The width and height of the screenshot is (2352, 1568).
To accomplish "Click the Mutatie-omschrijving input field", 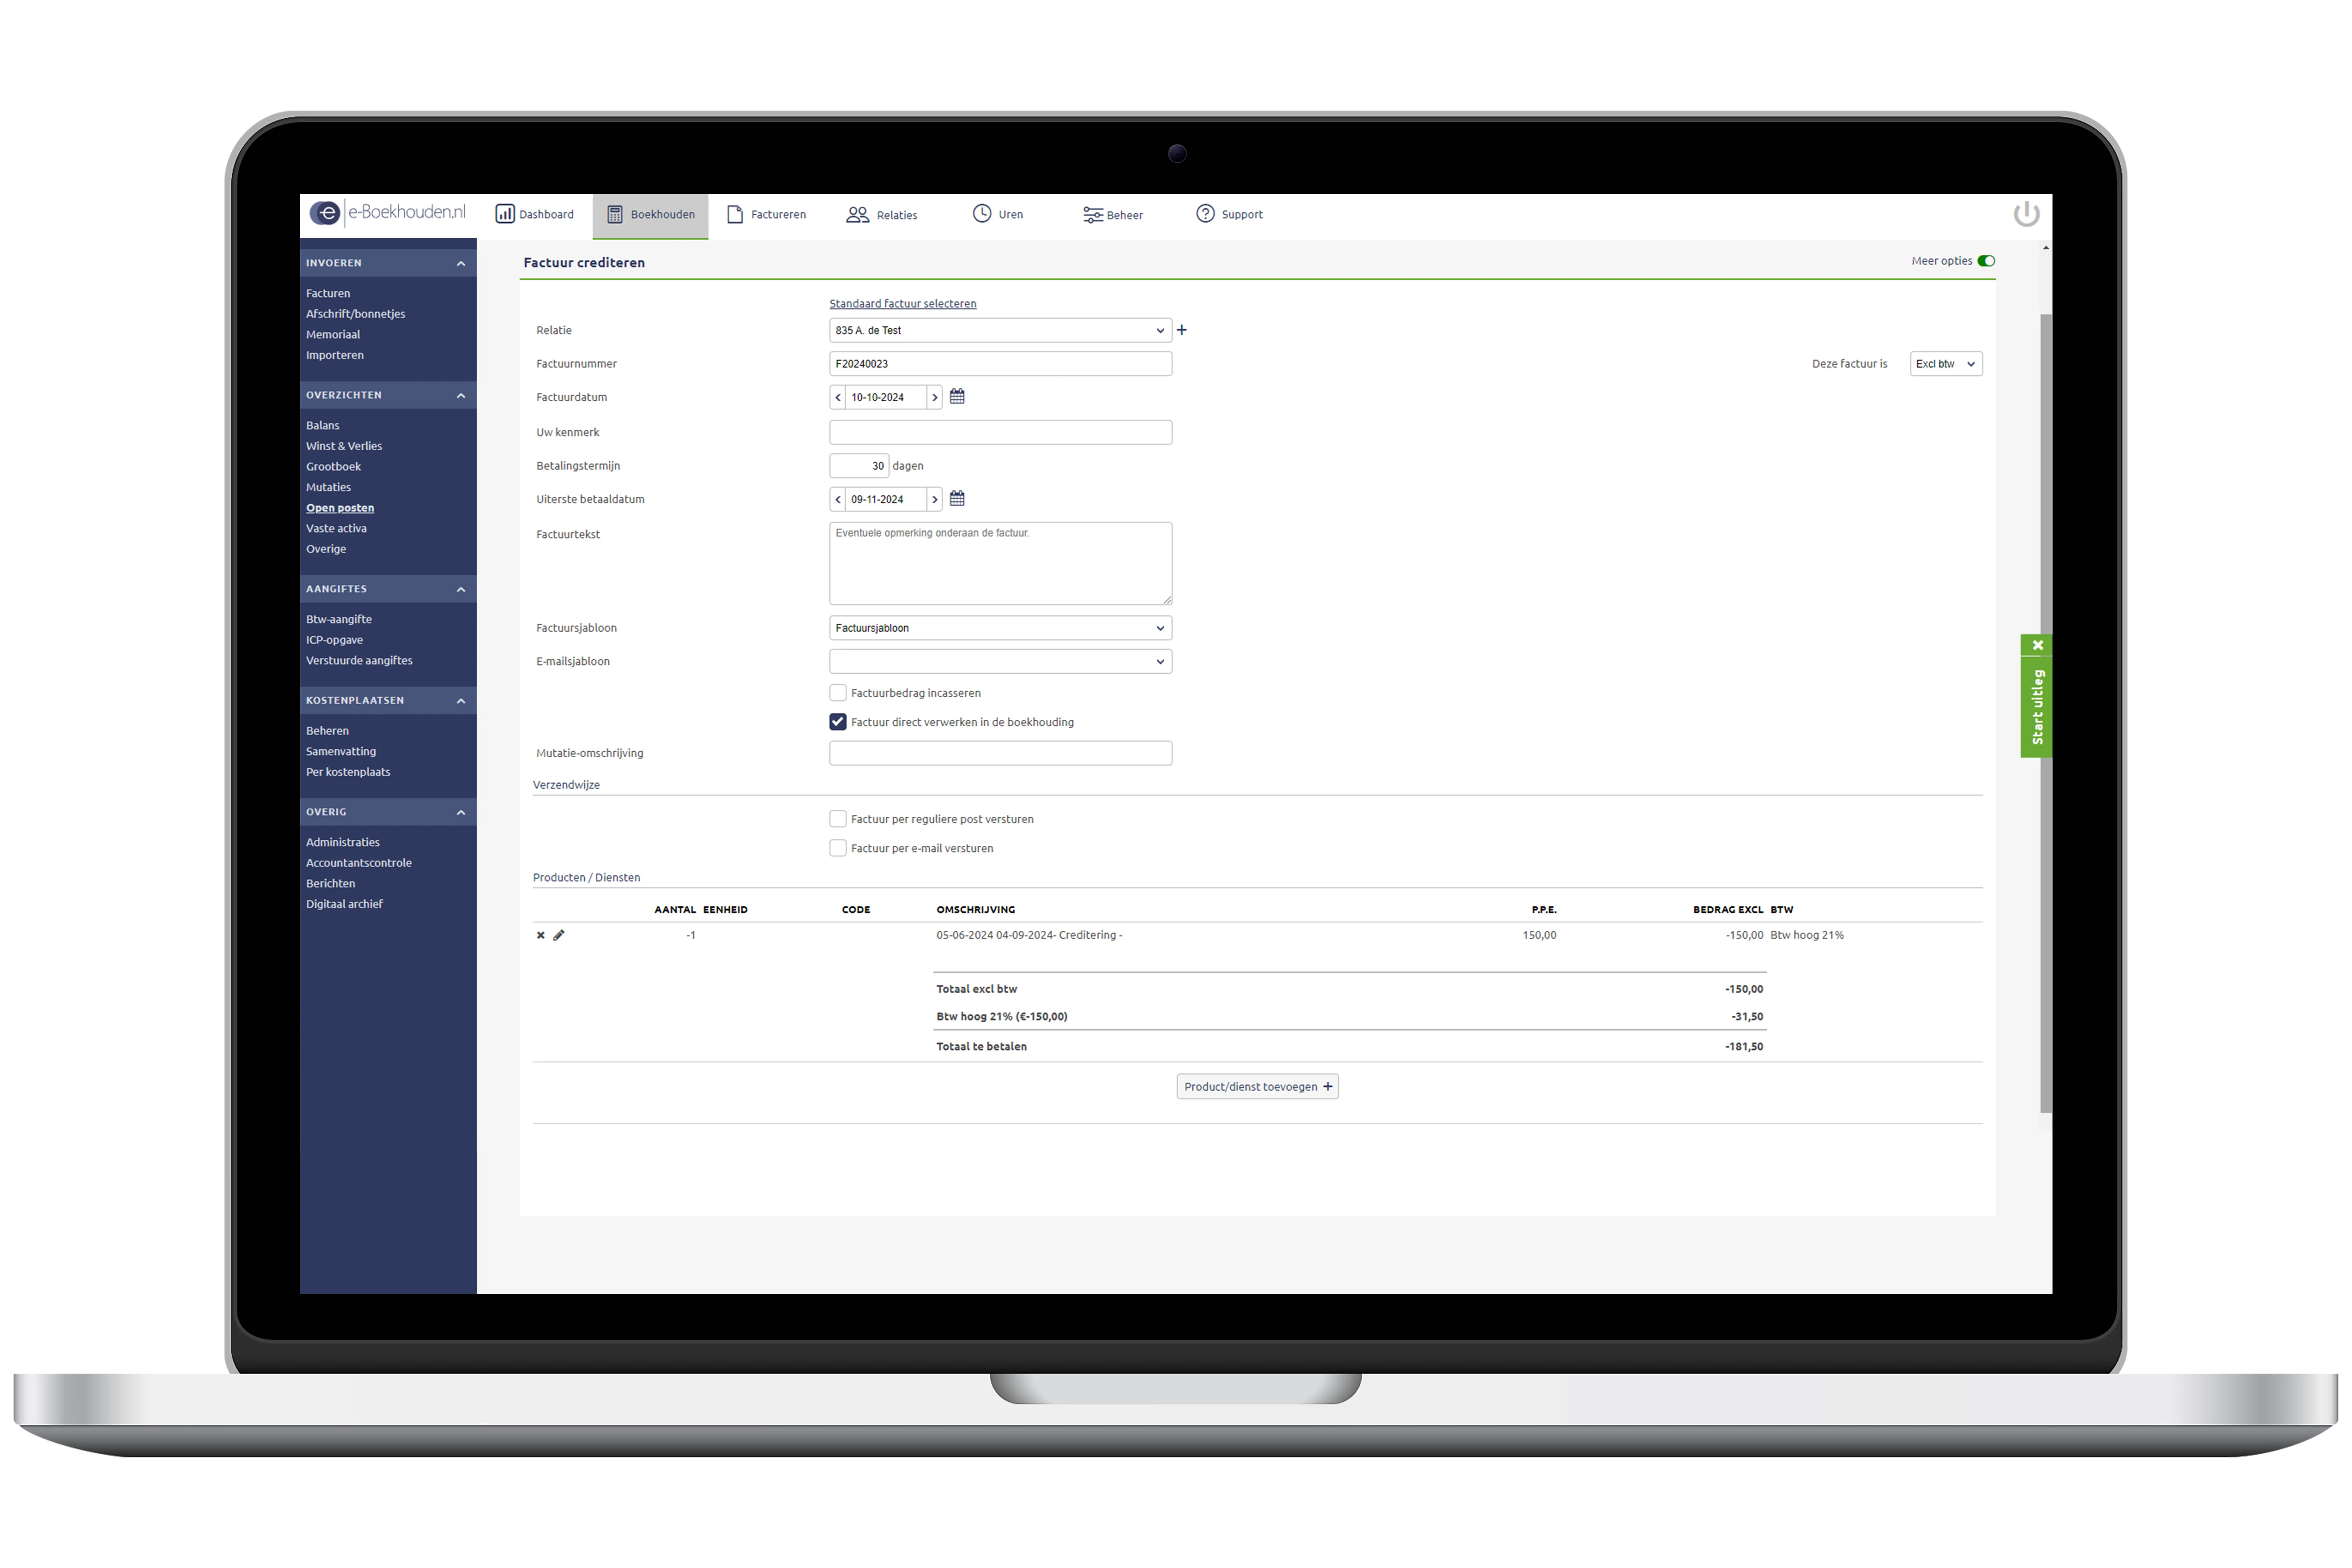I will point(1000,753).
